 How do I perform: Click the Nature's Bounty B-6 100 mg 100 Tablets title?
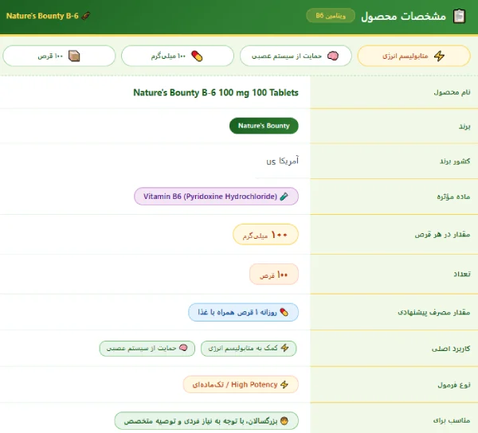point(216,92)
